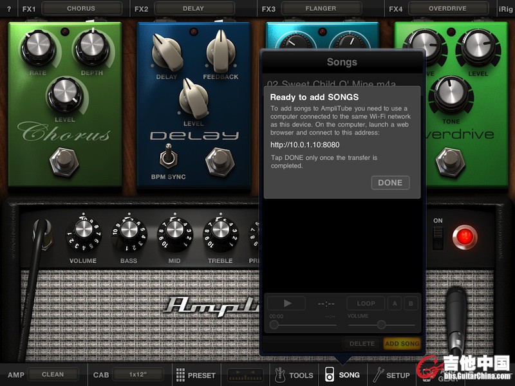Click the Chorus LEVEL knob
Image resolution: width=515 pixels, height=386 pixels.
[x=65, y=94]
